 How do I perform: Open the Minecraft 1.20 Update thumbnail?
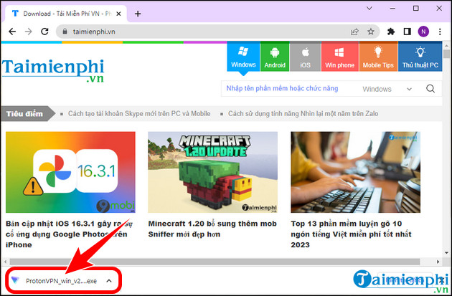[213, 172]
